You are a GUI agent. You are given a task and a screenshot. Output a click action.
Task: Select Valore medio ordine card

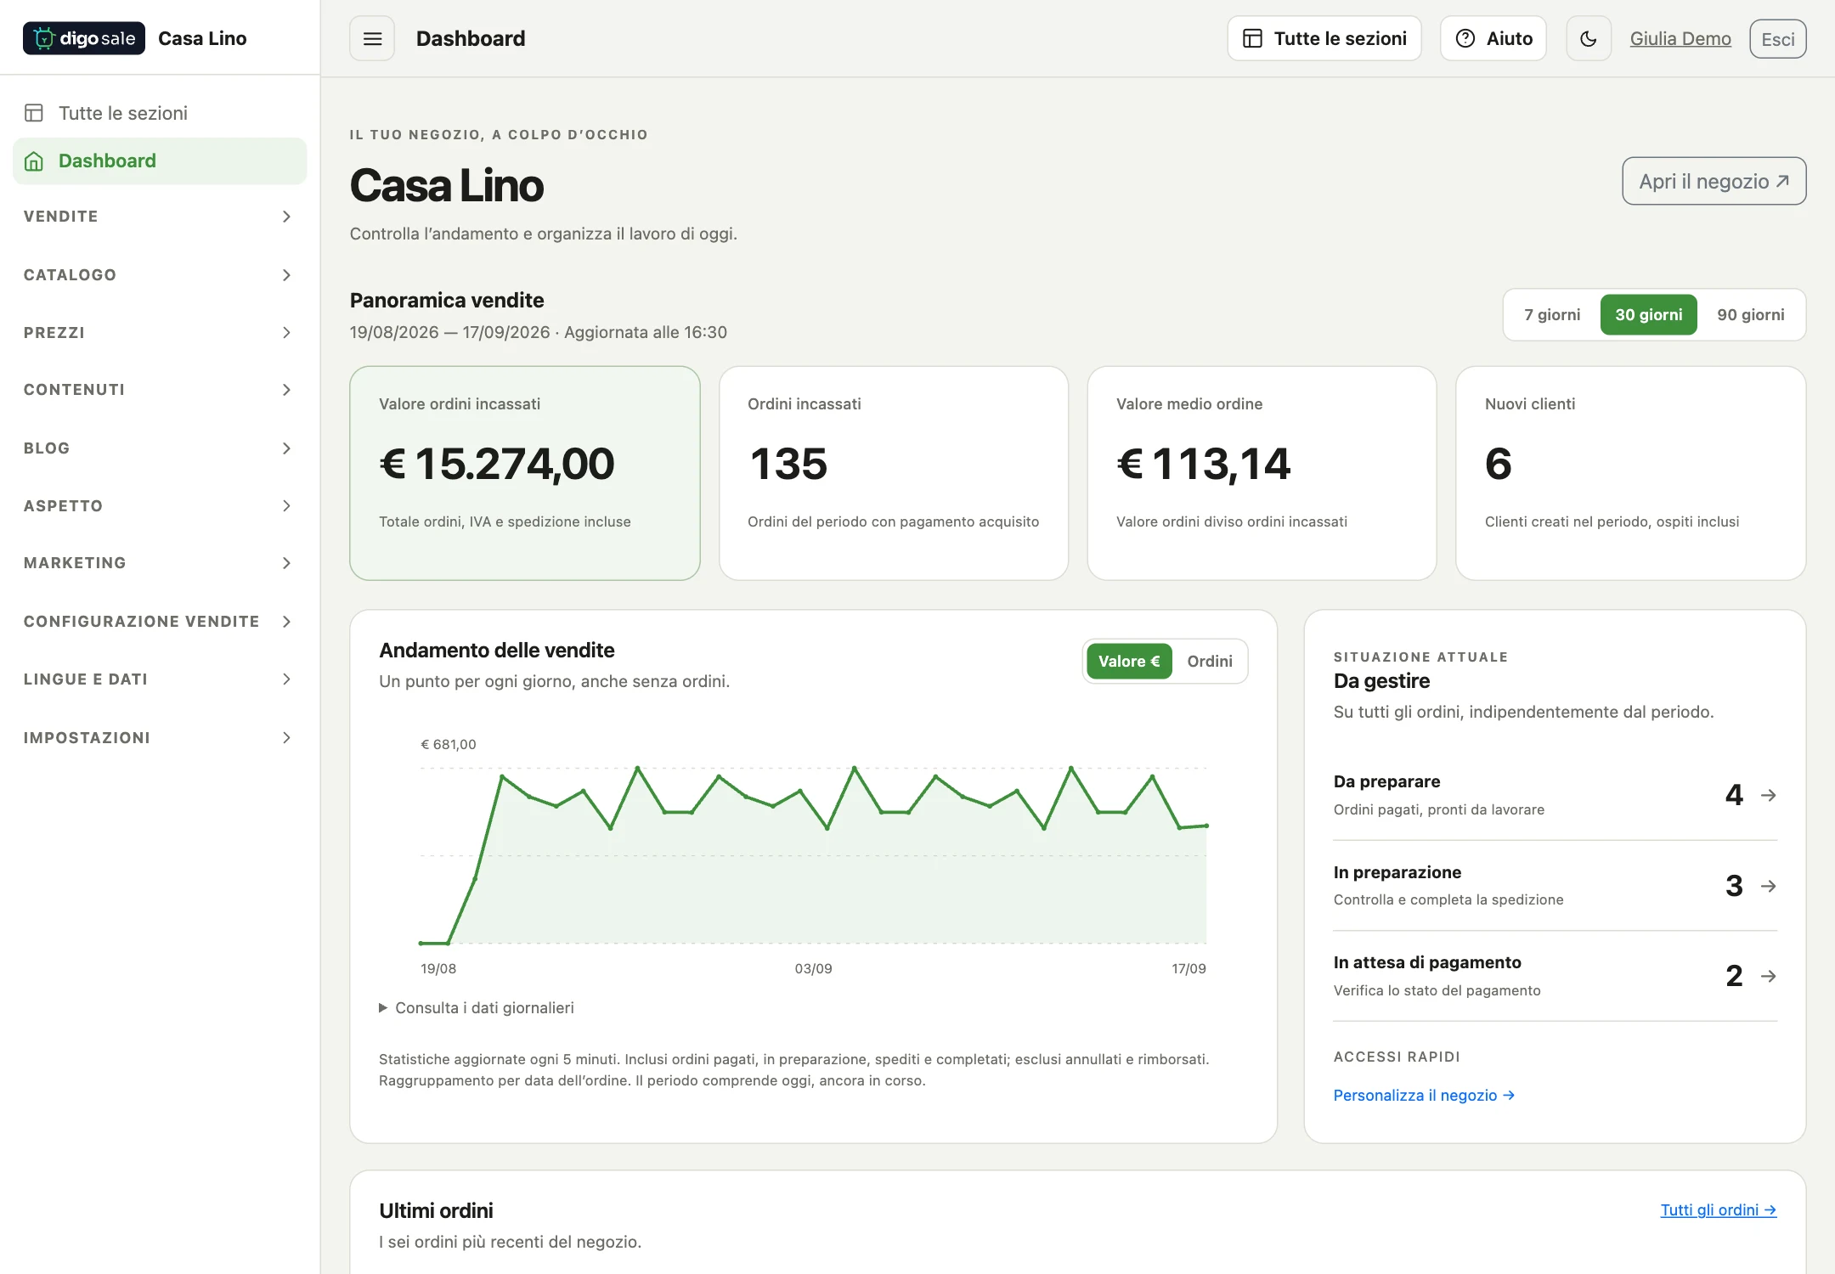point(1262,473)
